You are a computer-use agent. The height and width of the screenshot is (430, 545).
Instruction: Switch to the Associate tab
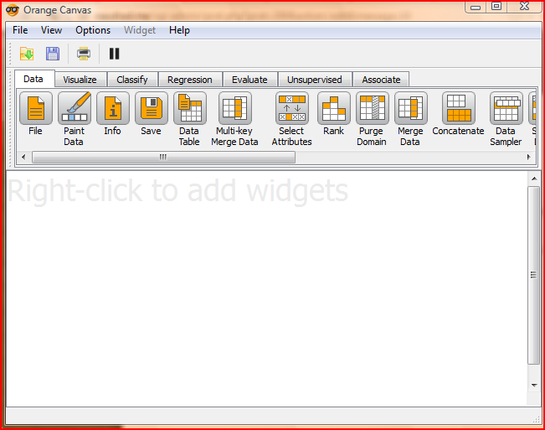coord(381,80)
